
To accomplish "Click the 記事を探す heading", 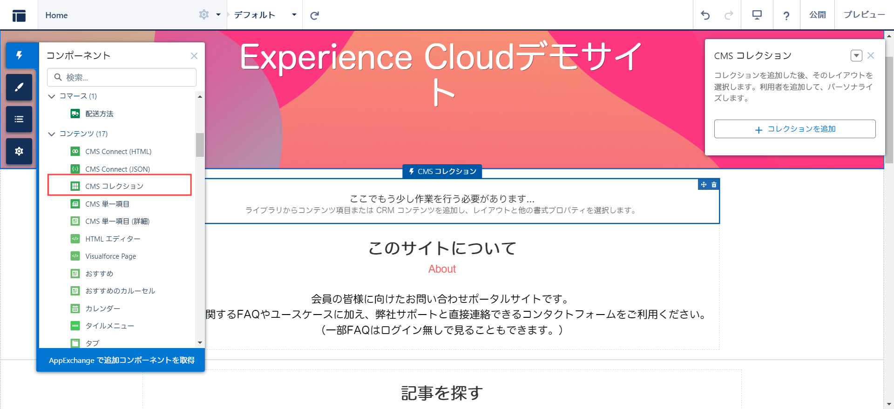I will 442,393.
